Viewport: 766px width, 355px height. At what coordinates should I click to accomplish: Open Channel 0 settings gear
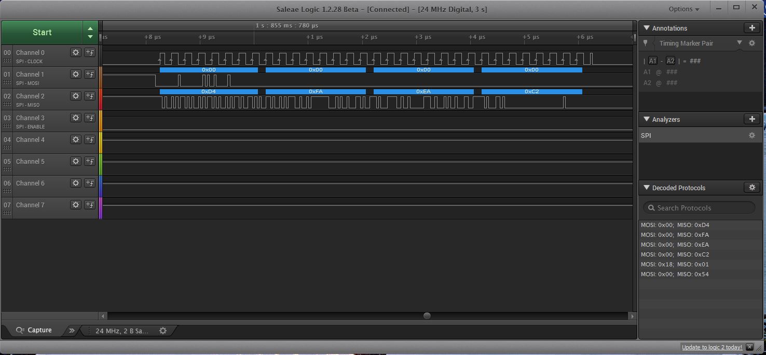pos(76,52)
